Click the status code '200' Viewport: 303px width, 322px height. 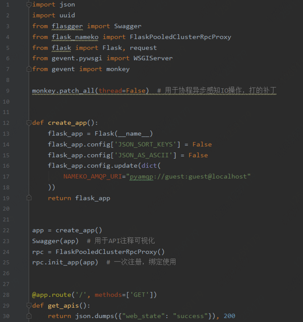point(229,316)
